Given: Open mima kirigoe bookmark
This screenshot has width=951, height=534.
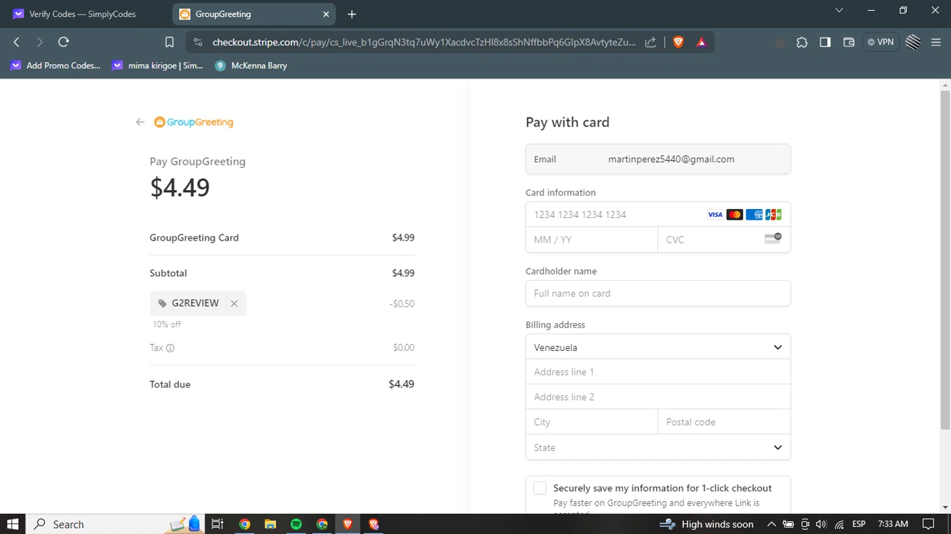Looking at the screenshot, I should pyautogui.click(x=158, y=65).
